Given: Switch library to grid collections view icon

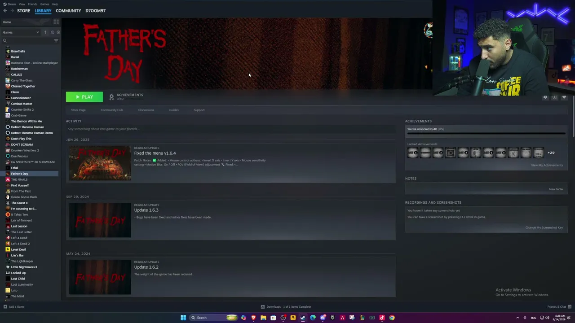Looking at the screenshot, I should click(56, 22).
